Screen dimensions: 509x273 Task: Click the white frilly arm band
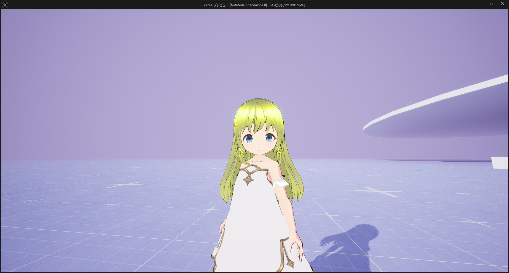(280, 182)
